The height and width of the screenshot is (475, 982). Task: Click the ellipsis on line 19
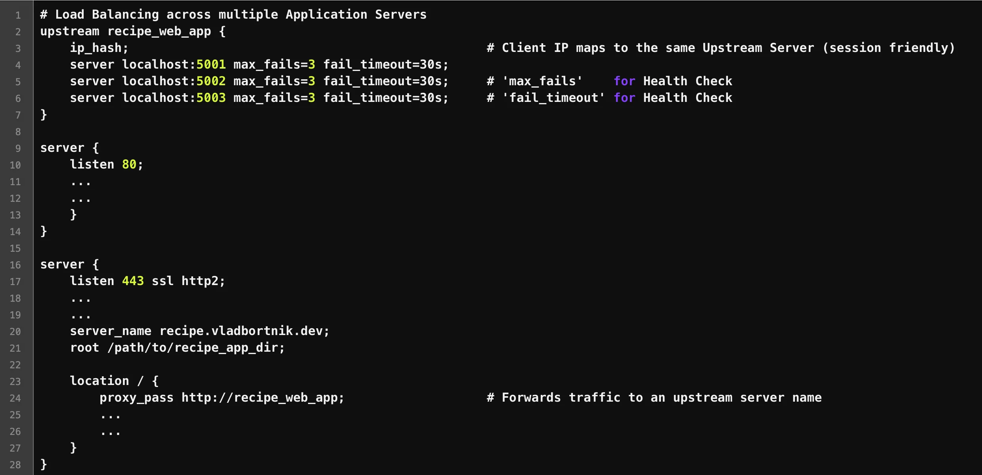click(x=81, y=317)
